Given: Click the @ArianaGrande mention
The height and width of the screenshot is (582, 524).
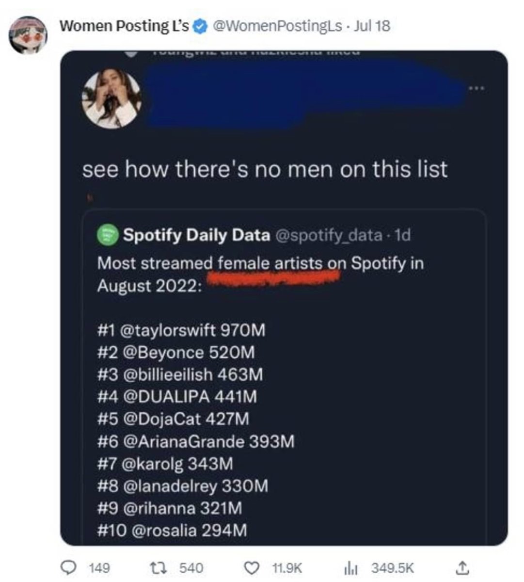Looking at the screenshot, I should (184, 442).
